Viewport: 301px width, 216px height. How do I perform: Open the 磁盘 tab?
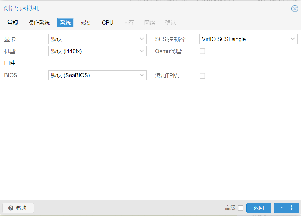pyautogui.click(x=86, y=23)
